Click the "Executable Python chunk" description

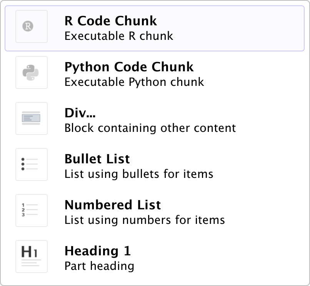(134, 82)
